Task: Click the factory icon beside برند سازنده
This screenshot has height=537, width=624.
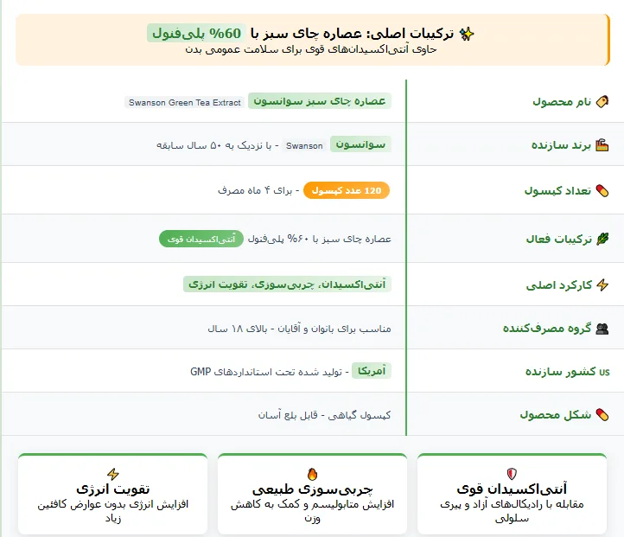Action: [x=603, y=145]
